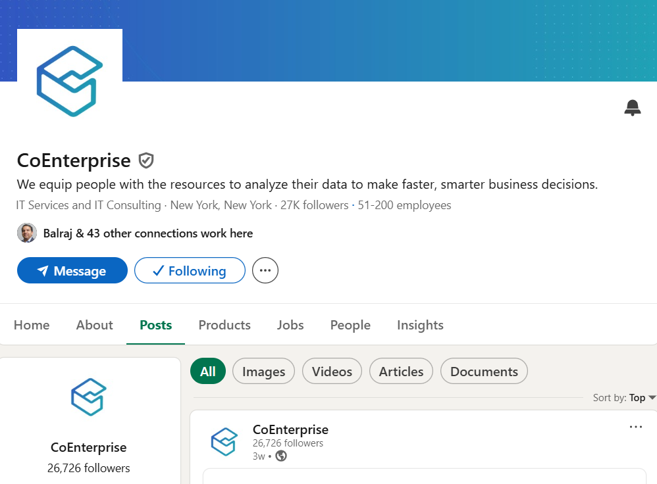Click 'Balraj & 43 other connections work here'
The height and width of the screenshot is (484, 657).
pyautogui.click(x=148, y=233)
